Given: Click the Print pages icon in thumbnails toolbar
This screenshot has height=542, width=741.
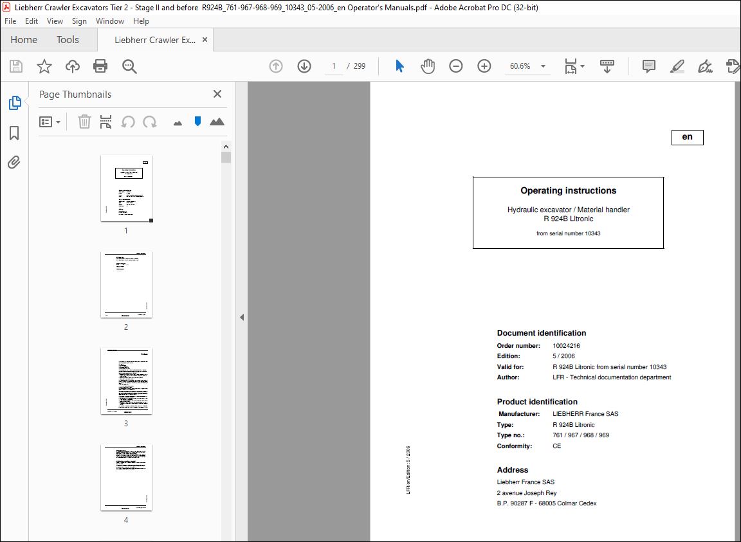Looking at the screenshot, I should click(x=106, y=122).
